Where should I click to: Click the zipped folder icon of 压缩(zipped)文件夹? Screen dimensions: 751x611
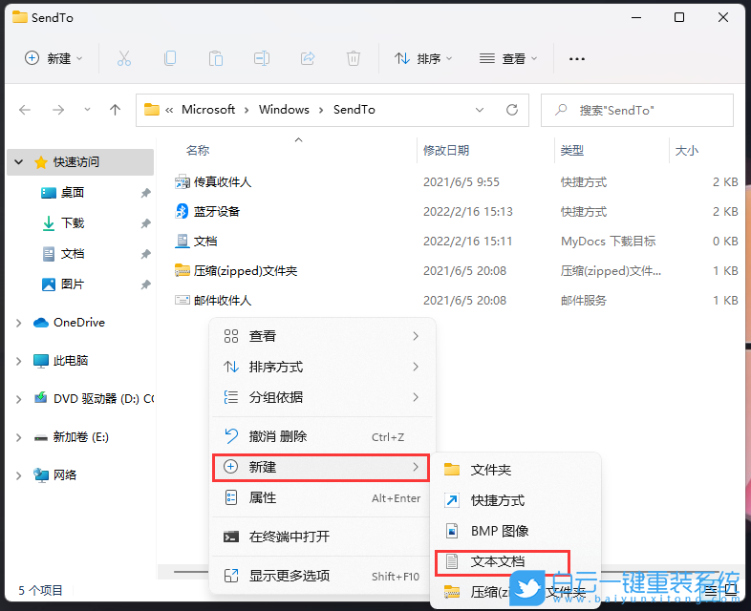(182, 271)
